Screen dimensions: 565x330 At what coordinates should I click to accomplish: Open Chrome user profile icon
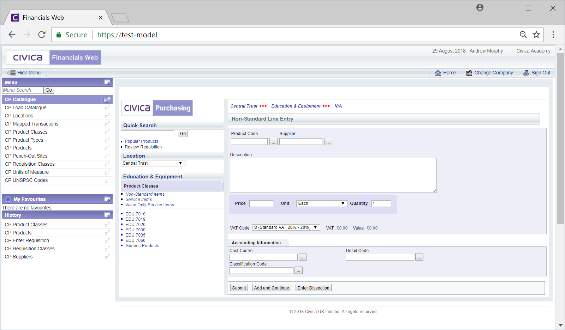point(480,7)
